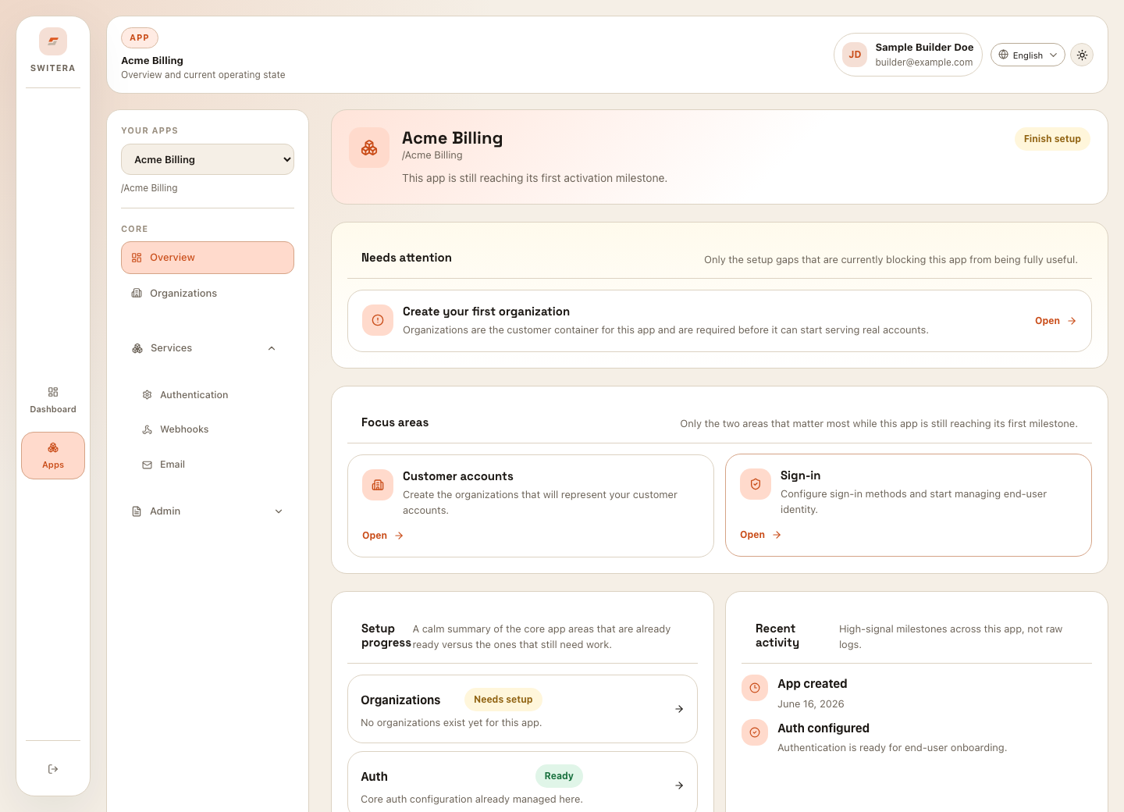Click the Webhooks icon in sidebar
Screen dimensions: 1124x812
[147, 429]
